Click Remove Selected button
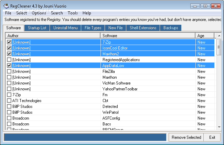This screenshot has height=145, width=224. pyautogui.click(x=186, y=137)
